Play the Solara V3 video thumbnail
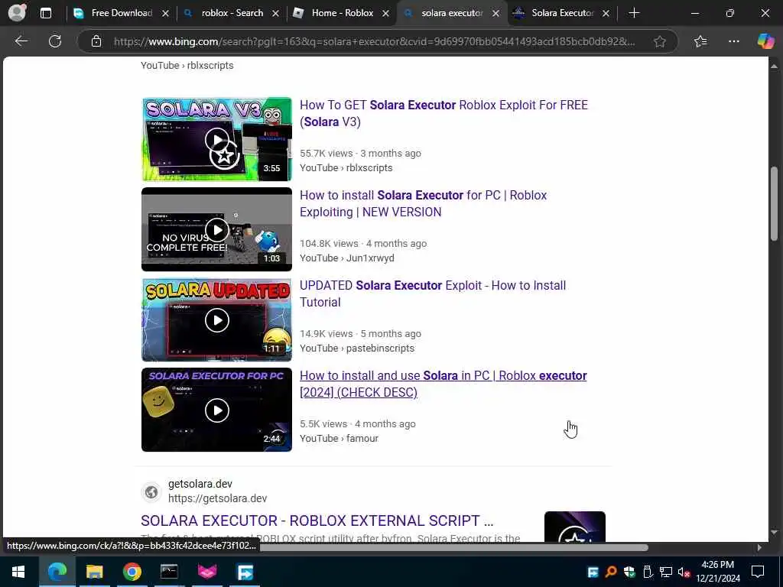 [216, 139]
